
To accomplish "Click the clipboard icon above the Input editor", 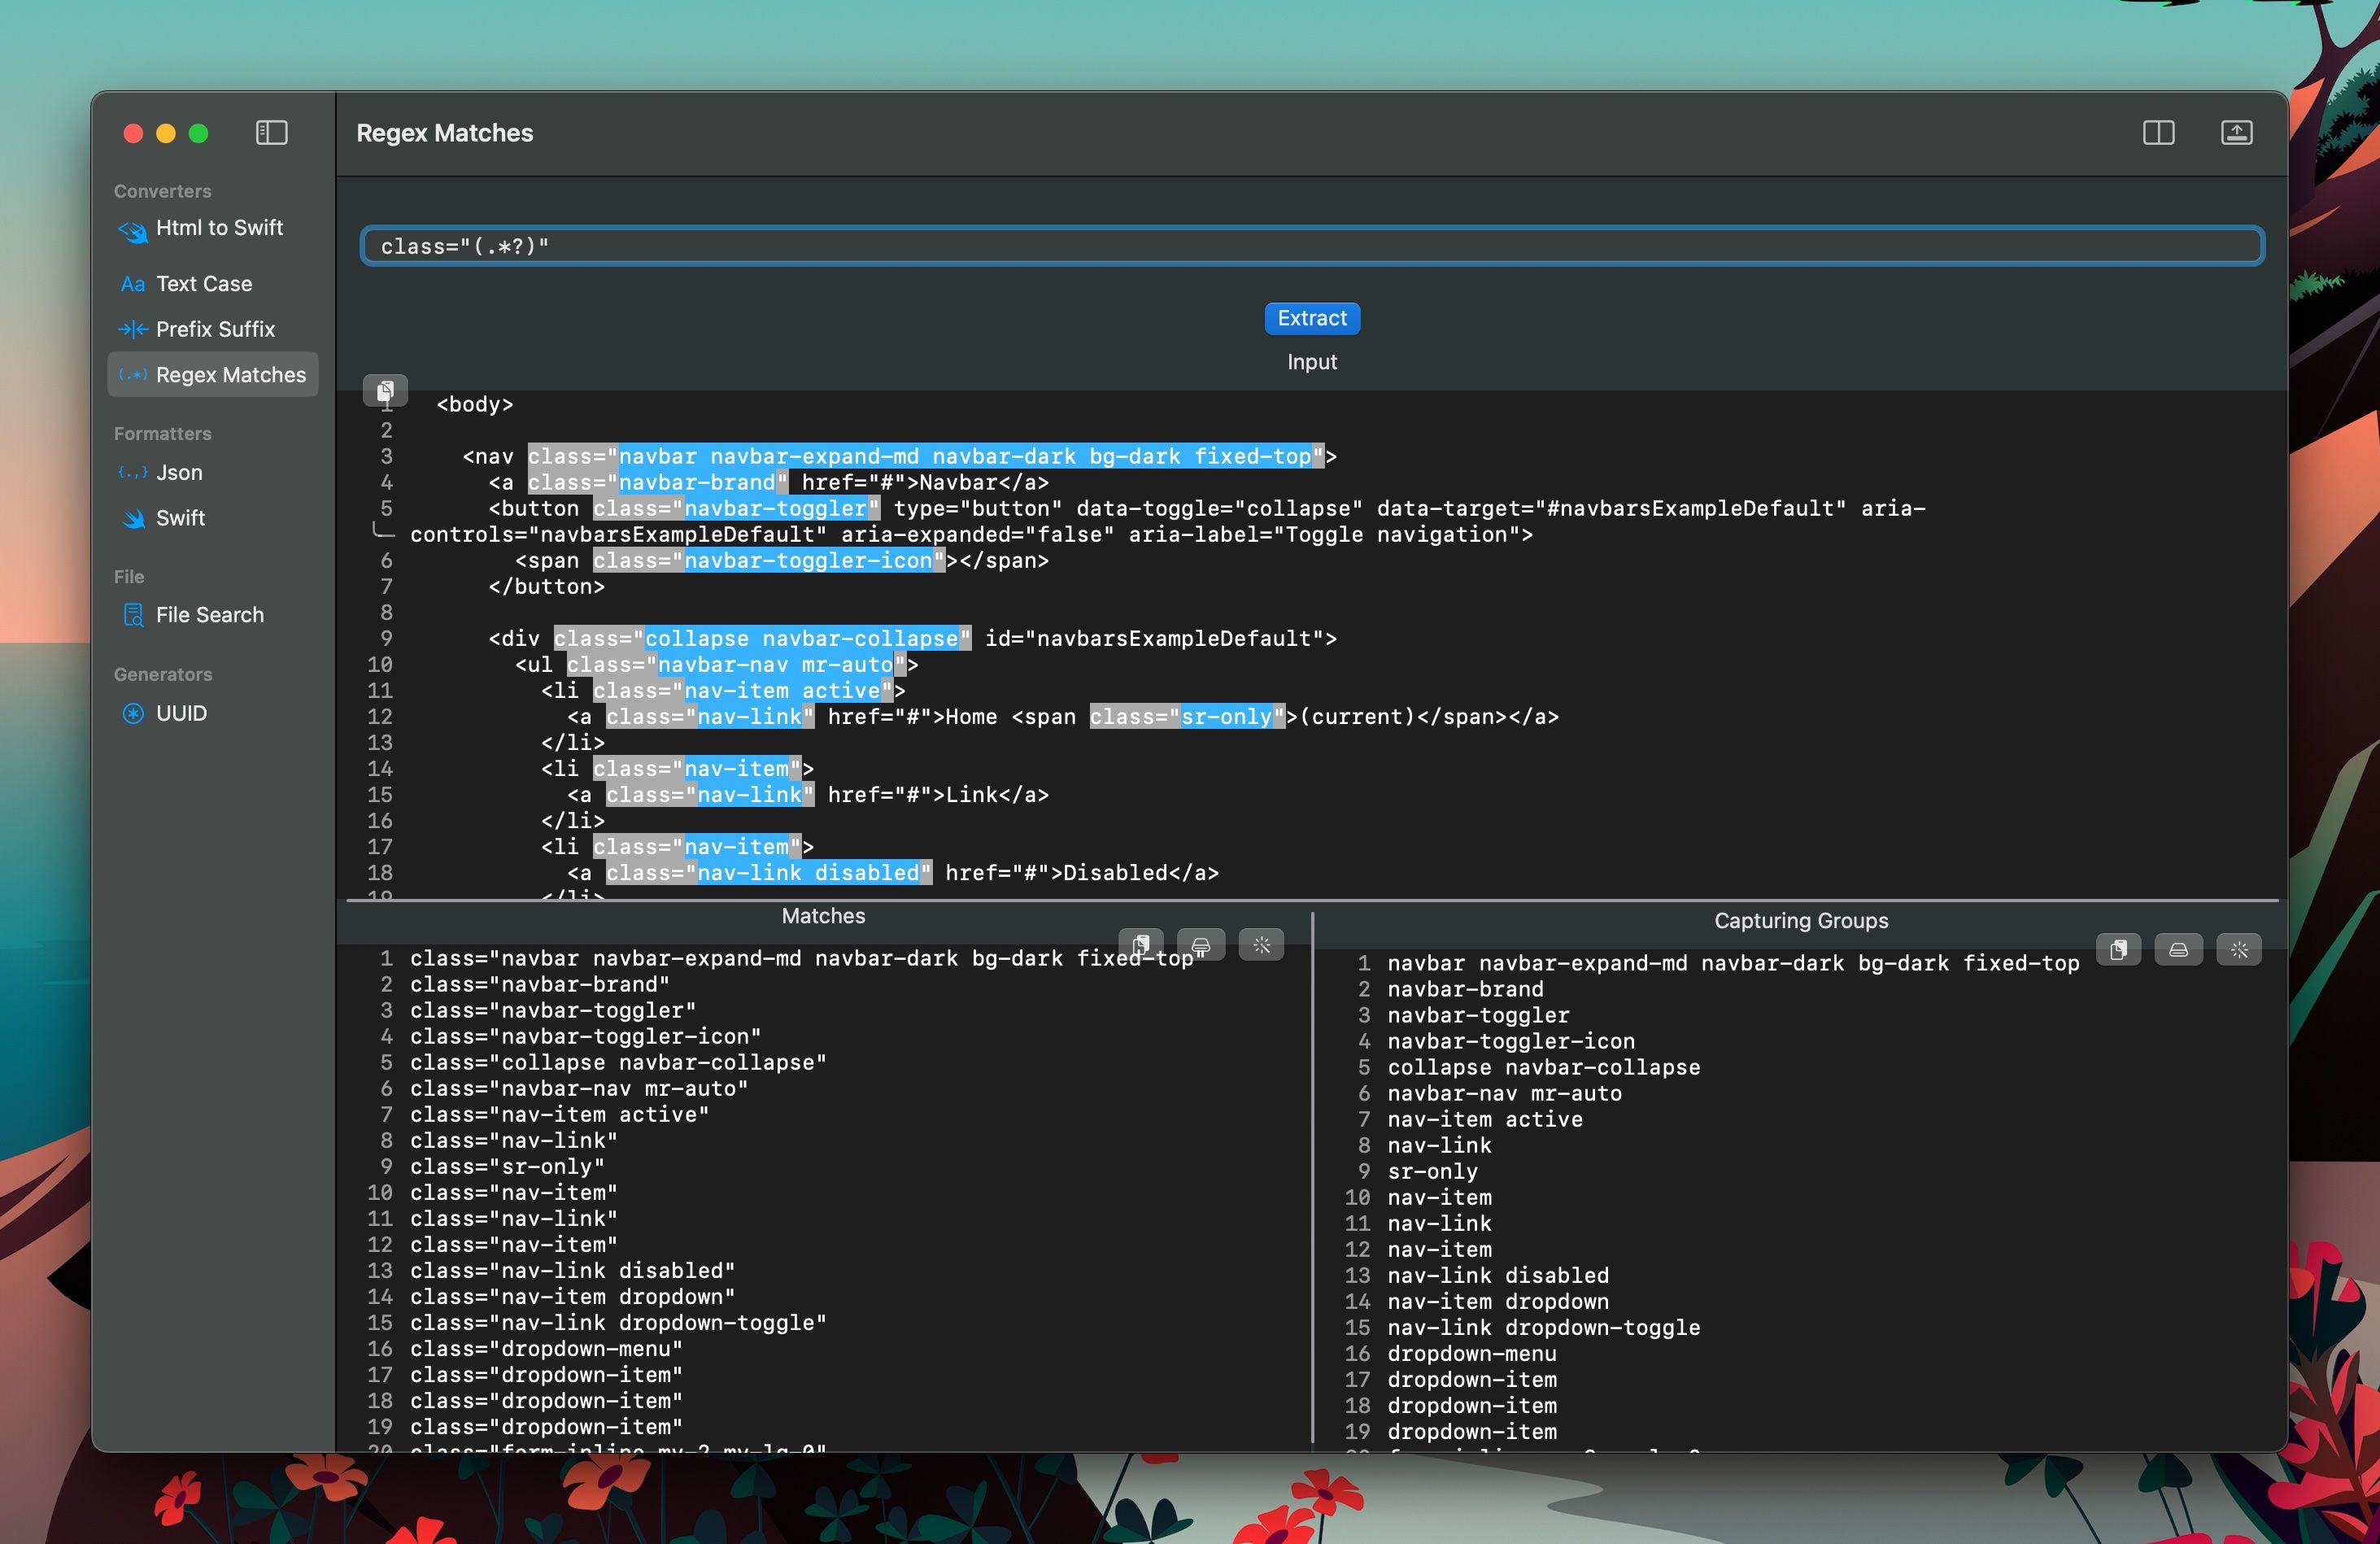I will click(385, 390).
